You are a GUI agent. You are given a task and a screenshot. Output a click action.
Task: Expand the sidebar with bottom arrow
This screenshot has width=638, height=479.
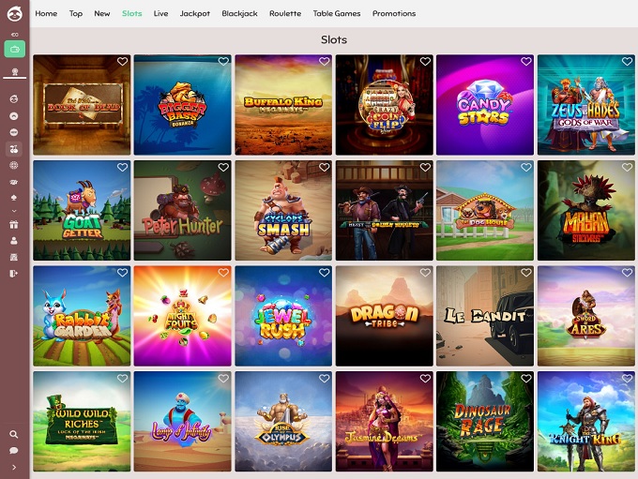tap(14, 468)
